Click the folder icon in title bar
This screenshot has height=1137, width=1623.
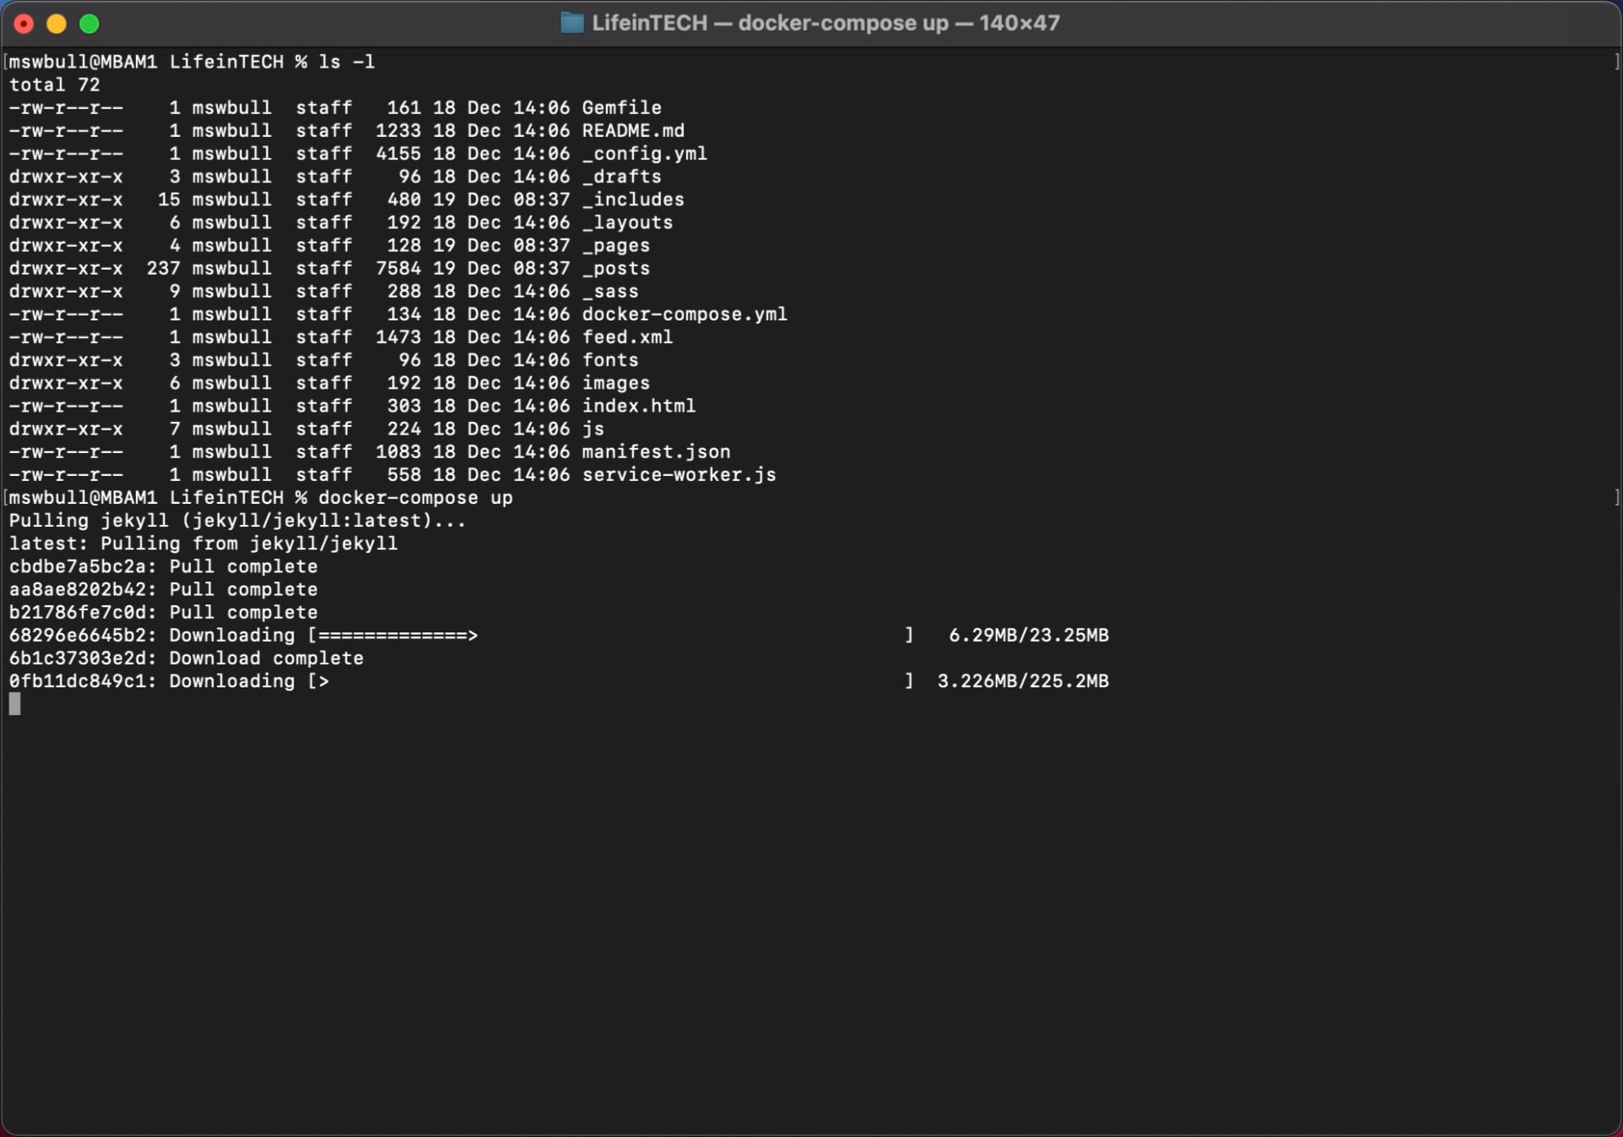point(572,23)
